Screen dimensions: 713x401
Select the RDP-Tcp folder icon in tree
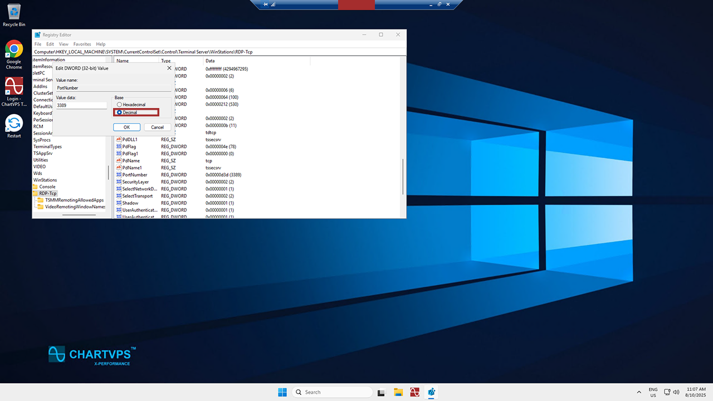36,193
